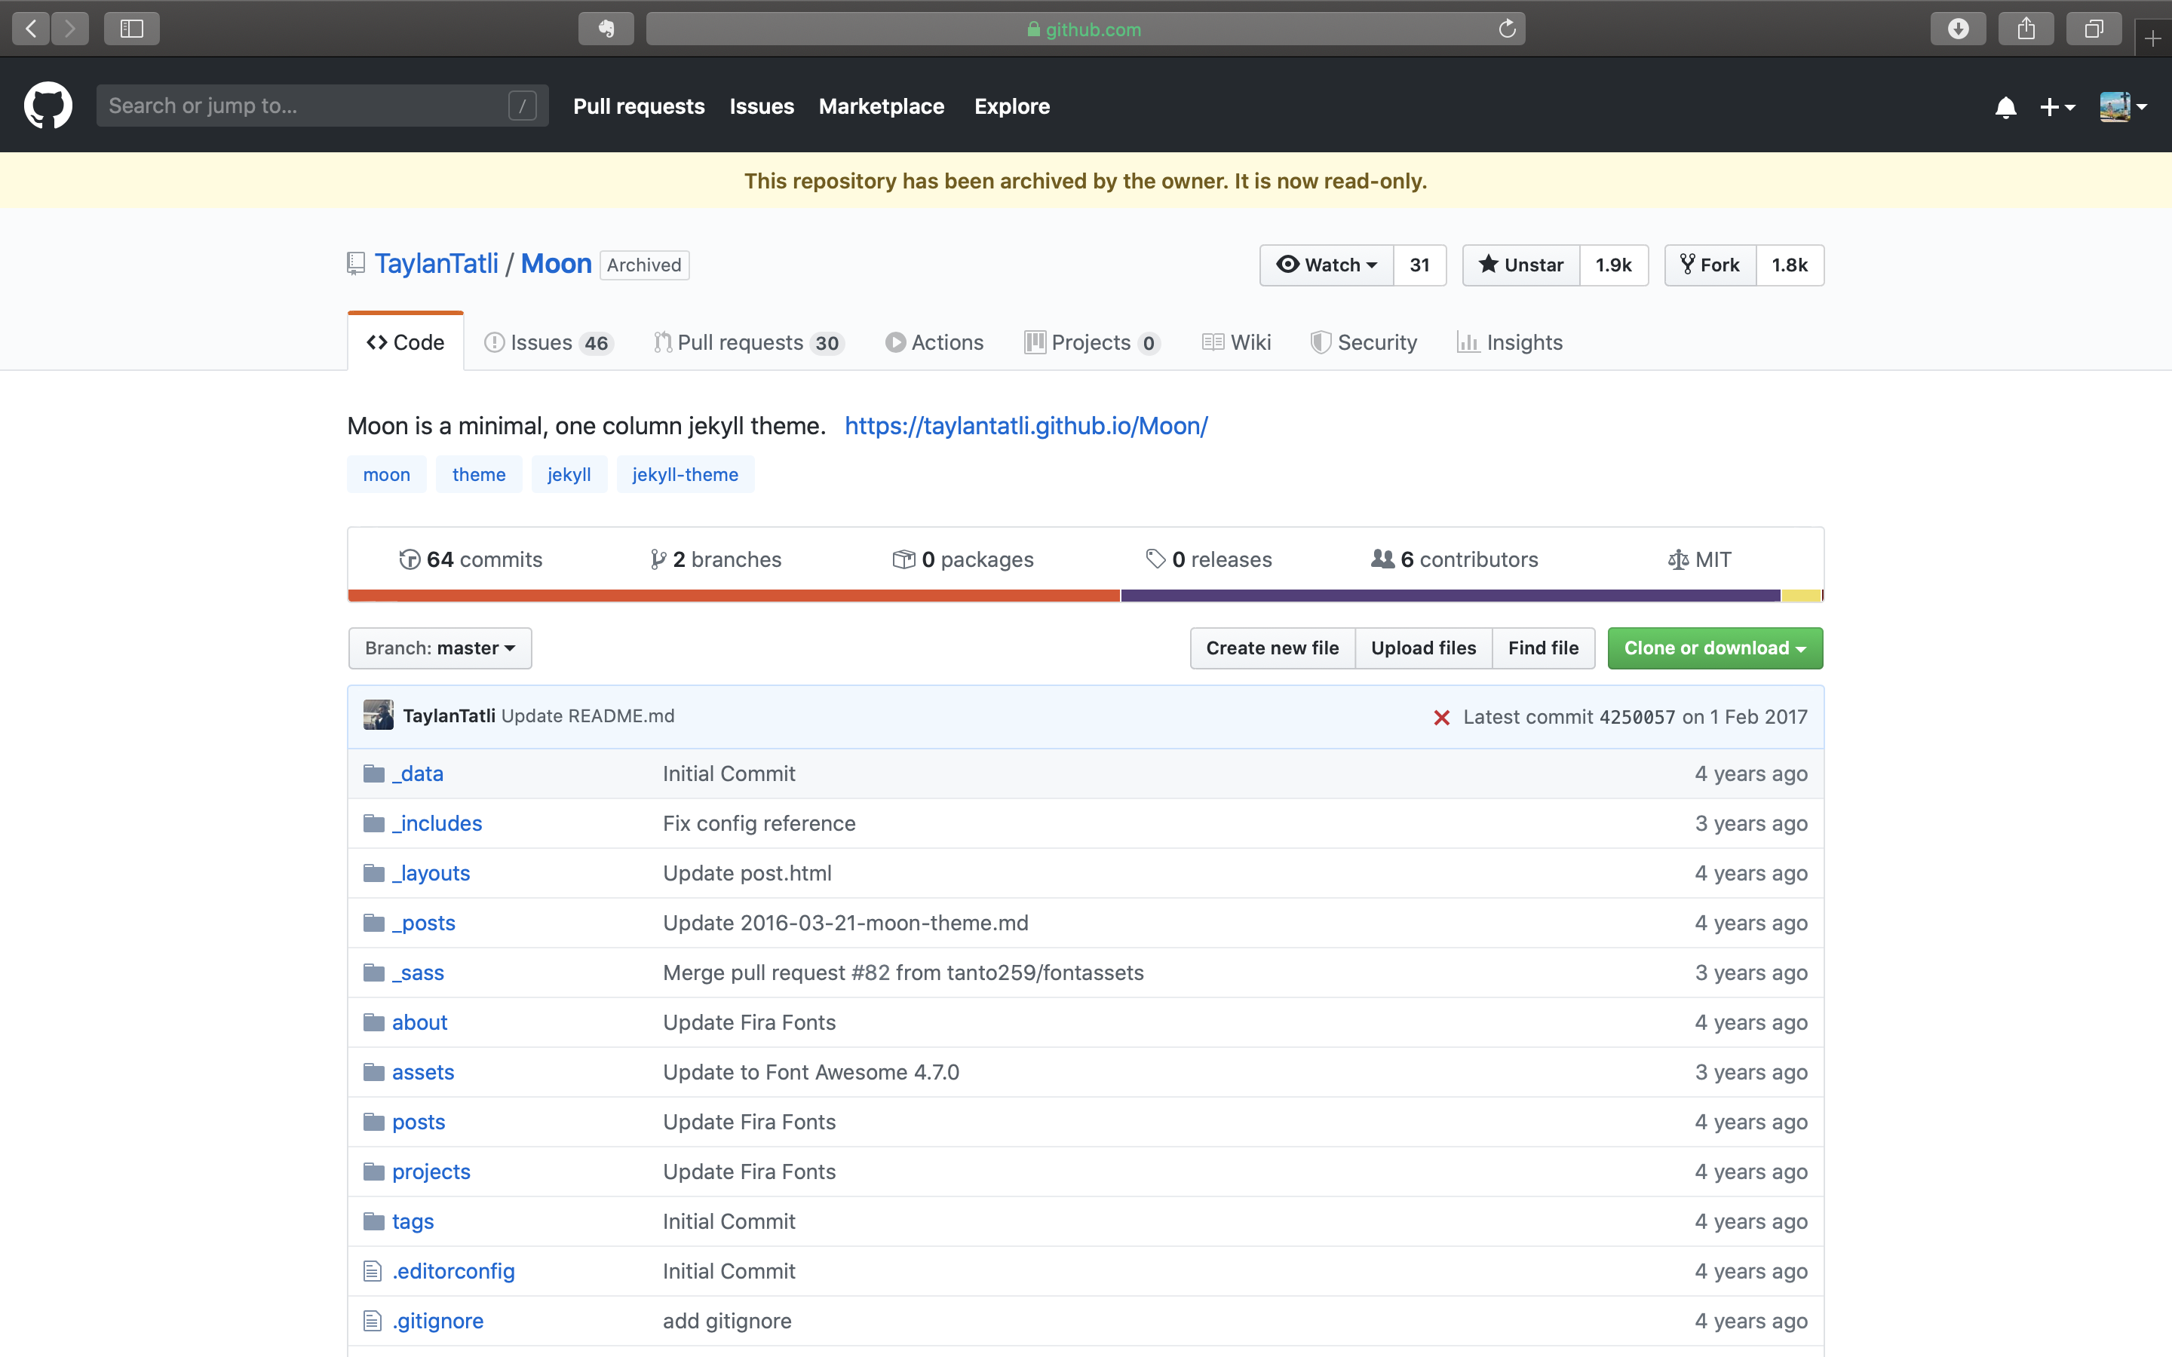The width and height of the screenshot is (2172, 1357).
Task: Reload the page with refresh icon
Action: 1507,29
